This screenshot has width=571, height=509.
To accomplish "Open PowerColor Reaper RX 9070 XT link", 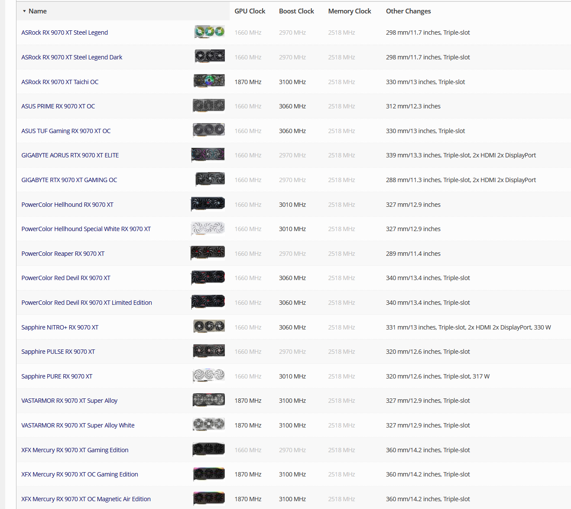I will (63, 254).
